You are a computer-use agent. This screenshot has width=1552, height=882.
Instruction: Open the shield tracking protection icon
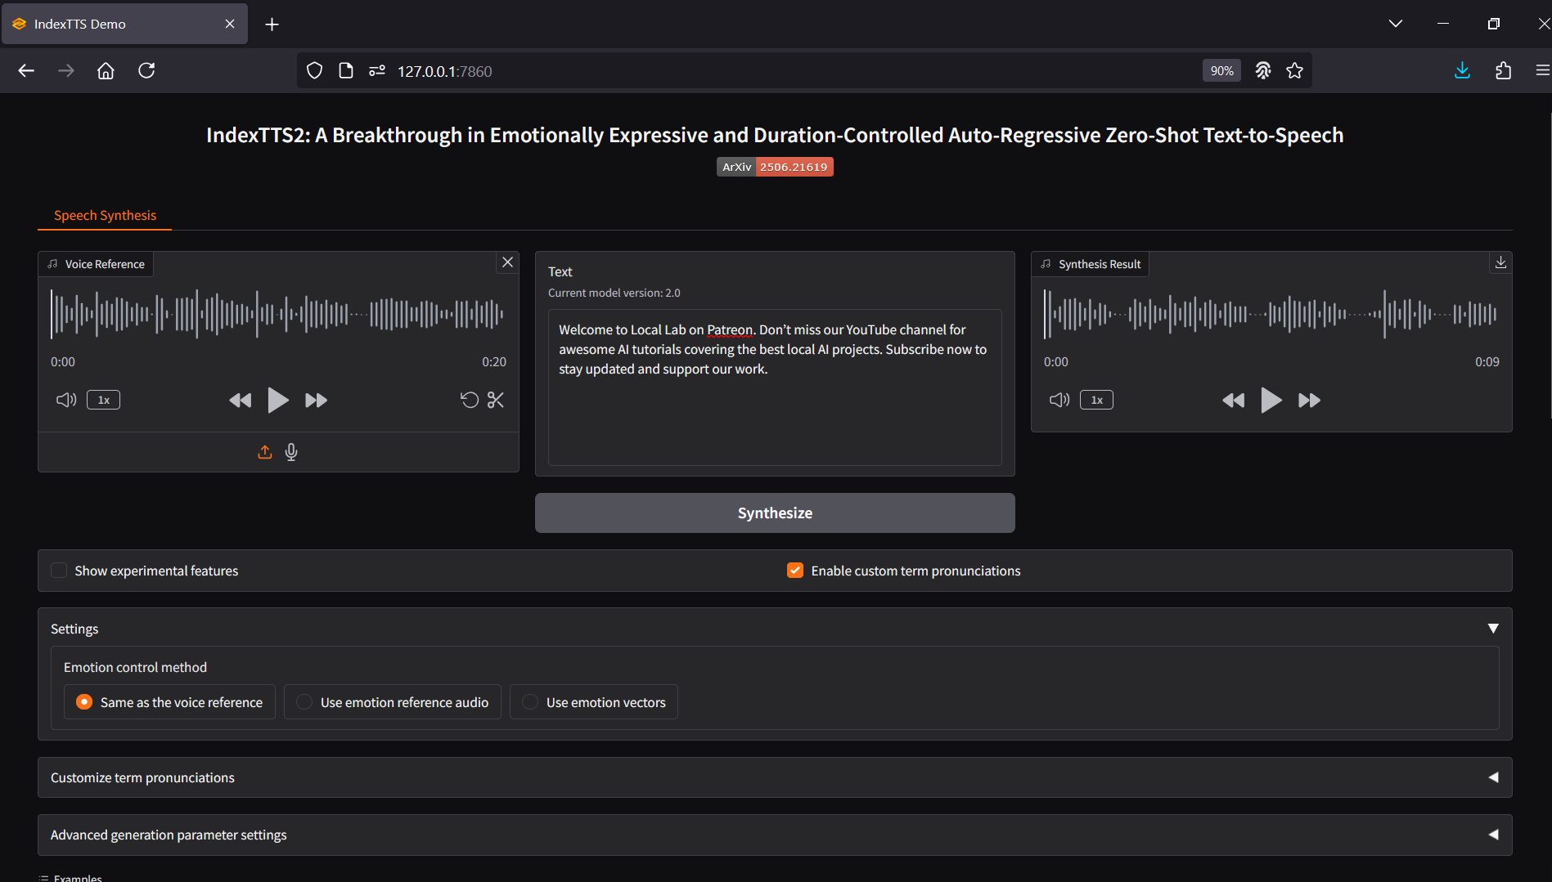coord(314,70)
